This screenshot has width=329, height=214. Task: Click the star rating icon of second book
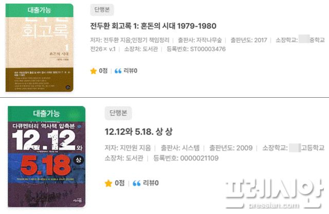108,183
